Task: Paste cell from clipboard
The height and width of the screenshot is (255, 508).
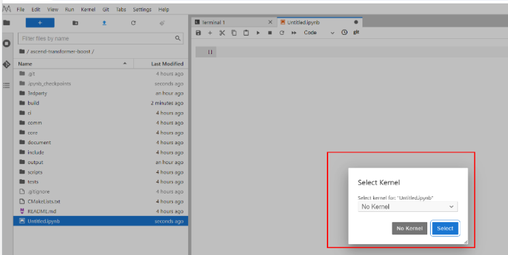Action: [x=246, y=33]
